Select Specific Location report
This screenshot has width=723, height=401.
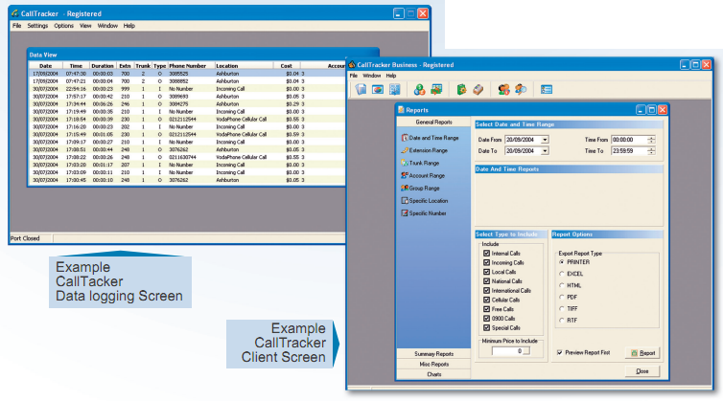[425, 201]
